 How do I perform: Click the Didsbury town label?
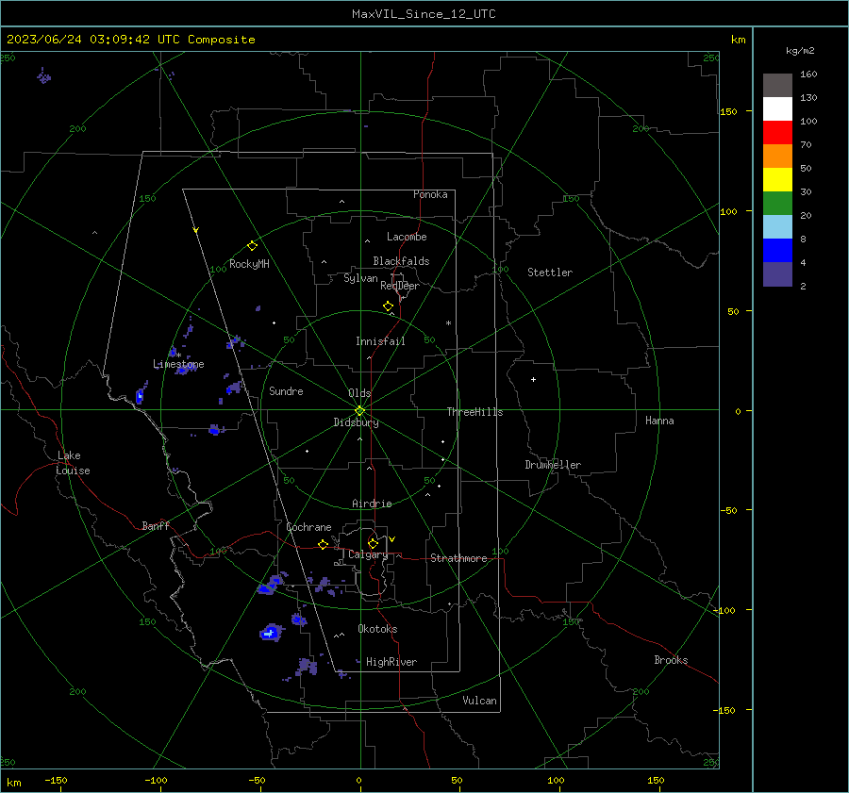pyautogui.click(x=356, y=422)
